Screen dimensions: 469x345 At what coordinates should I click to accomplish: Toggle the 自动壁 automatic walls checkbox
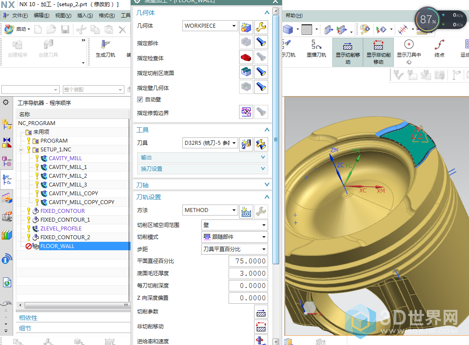click(140, 100)
